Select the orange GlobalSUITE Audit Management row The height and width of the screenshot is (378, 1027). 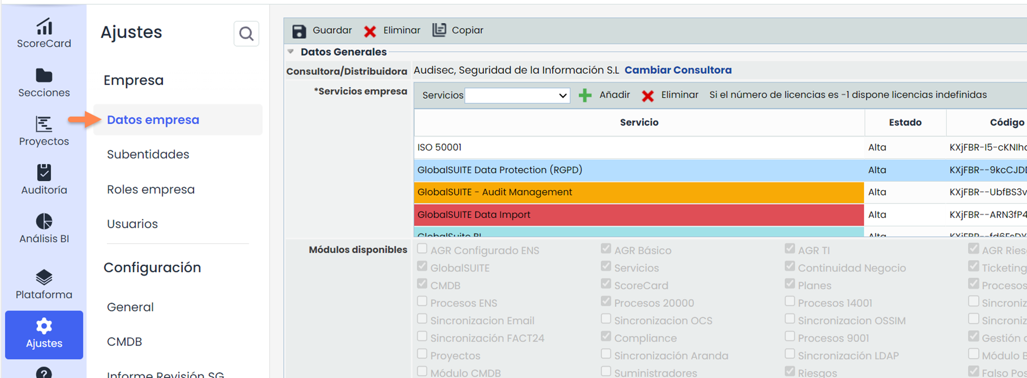[638, 192]
